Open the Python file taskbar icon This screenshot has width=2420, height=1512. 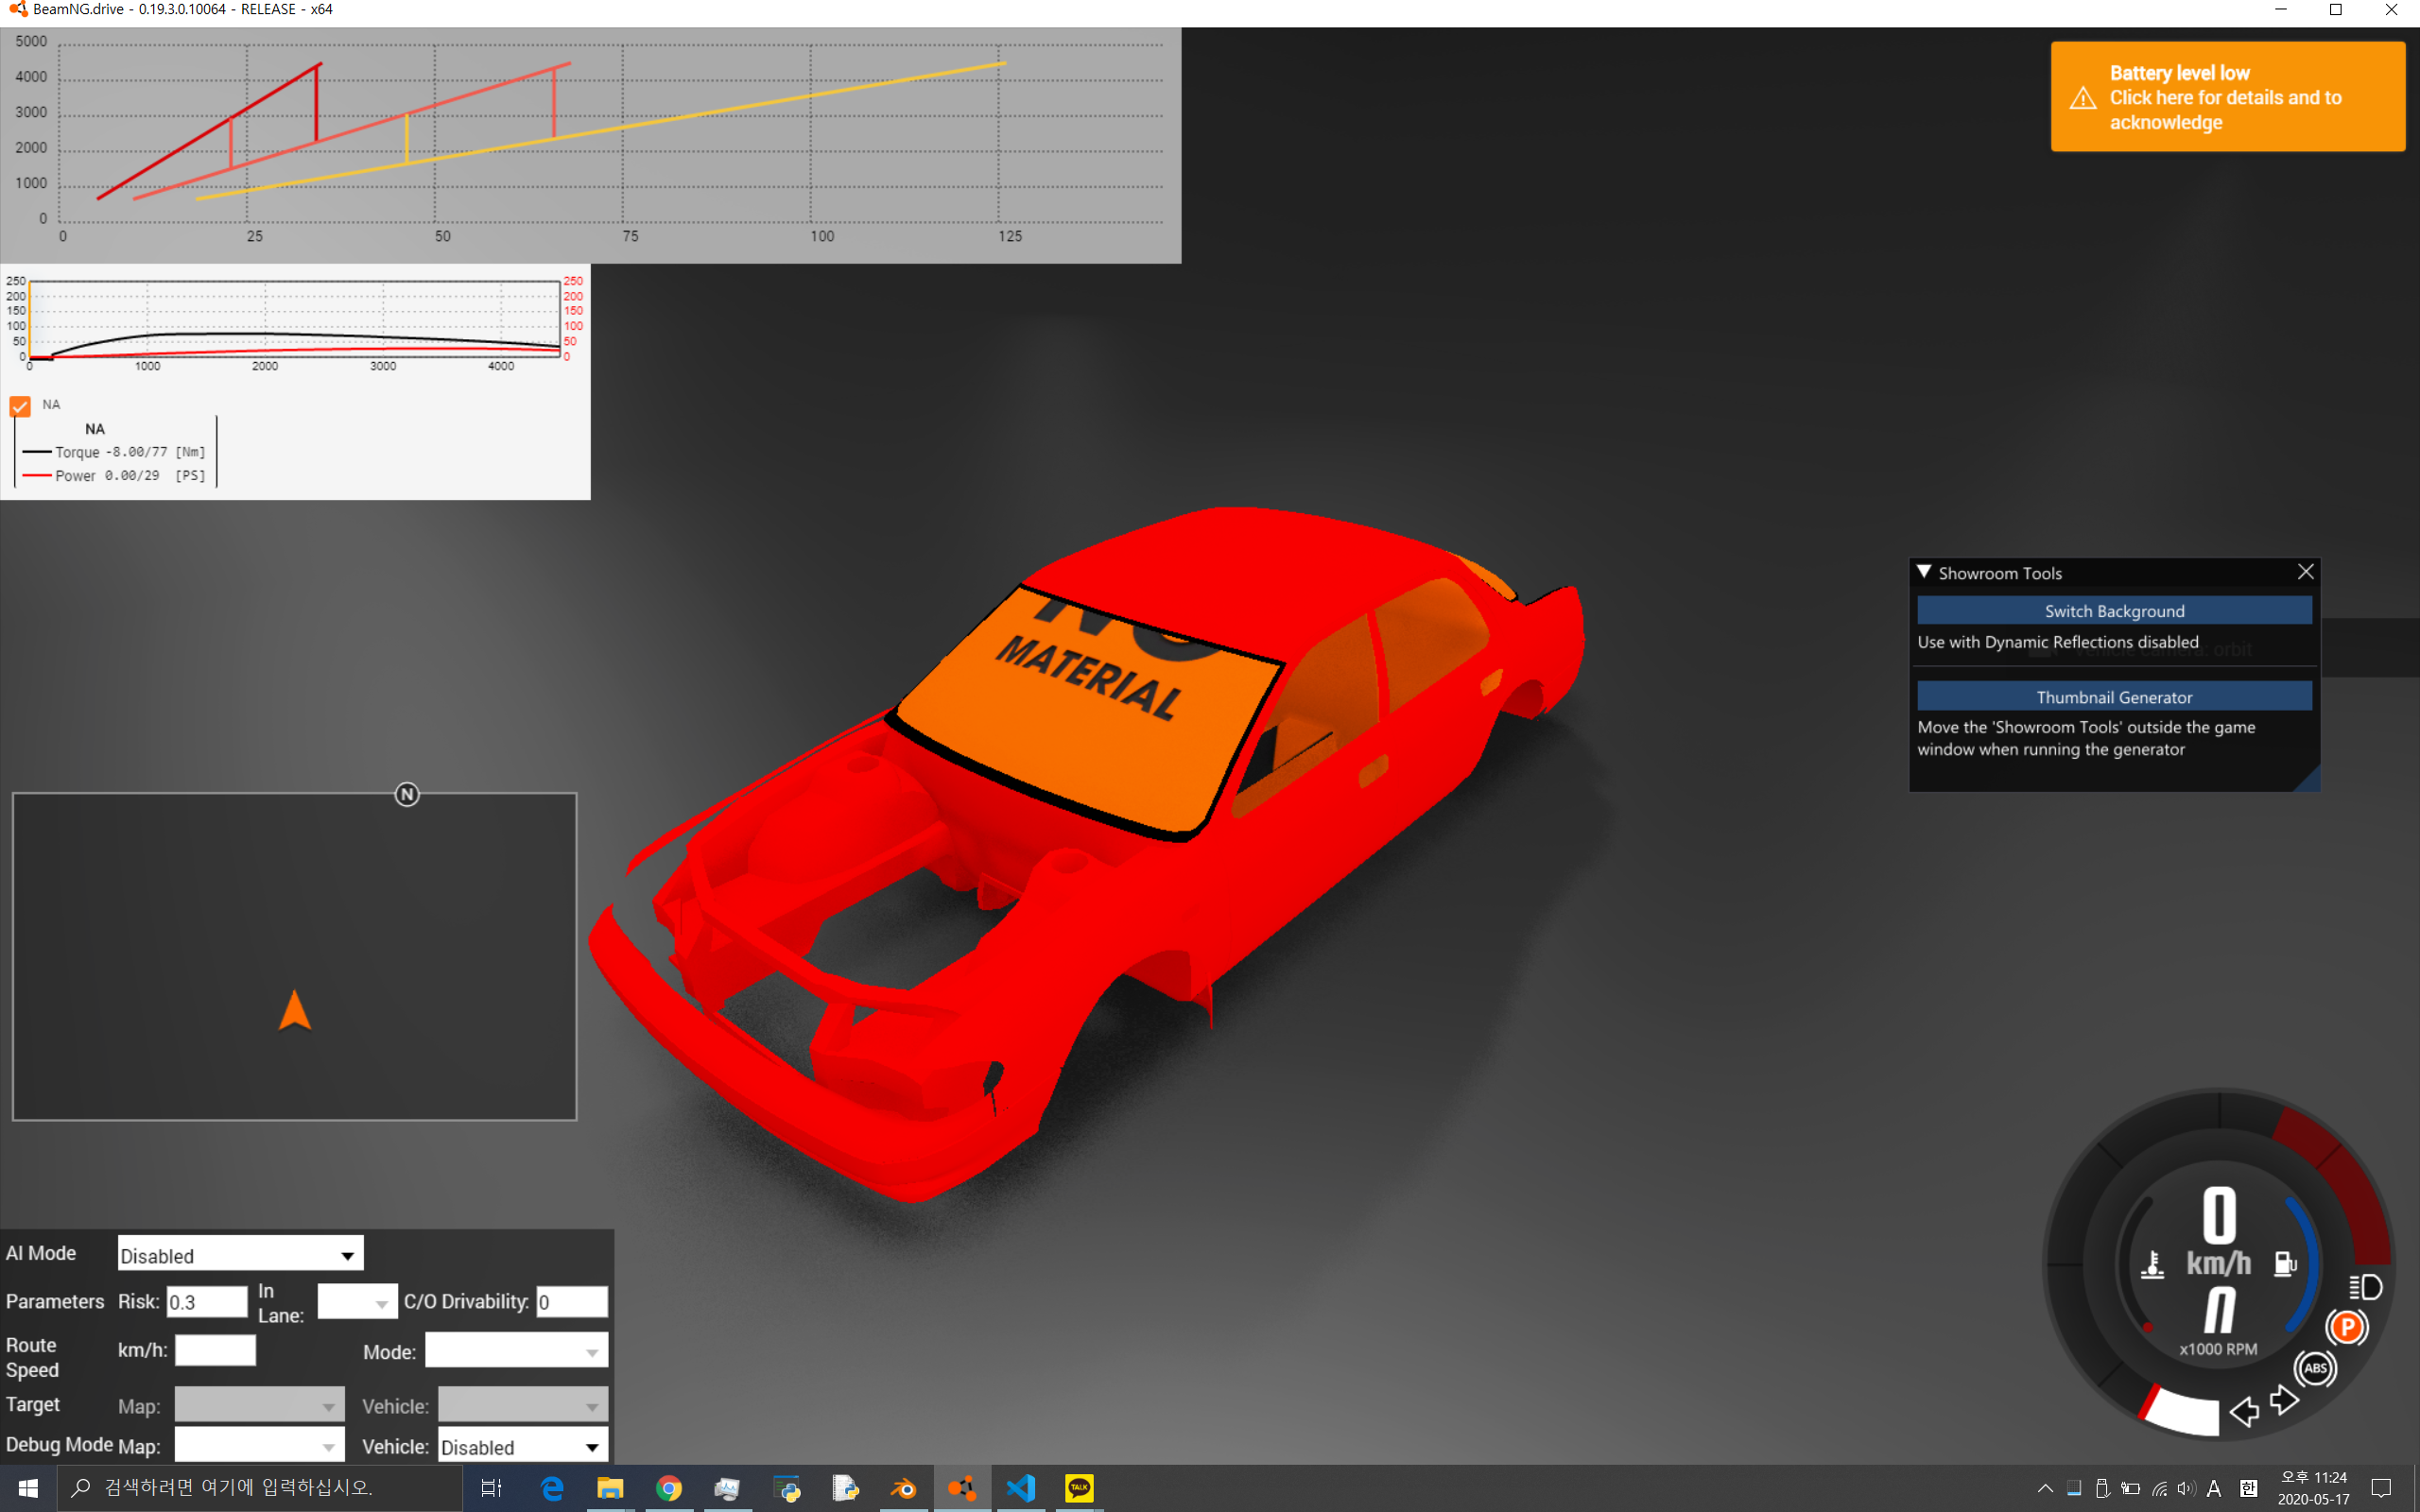point(845,1488)
